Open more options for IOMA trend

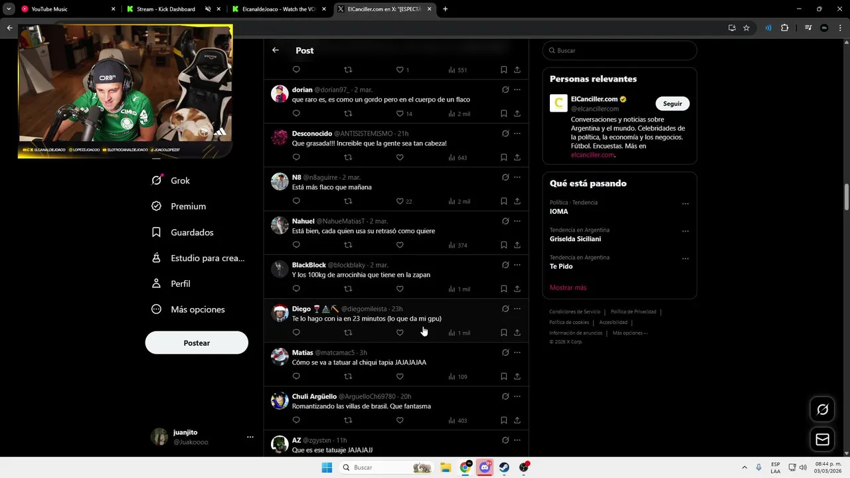coord(685,204)
